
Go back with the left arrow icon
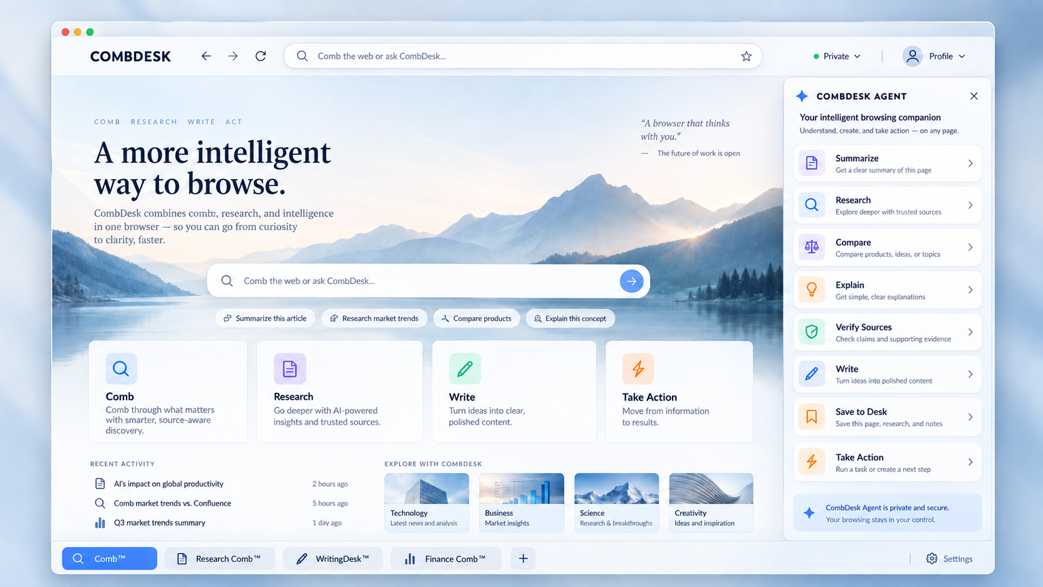(206, 56)
